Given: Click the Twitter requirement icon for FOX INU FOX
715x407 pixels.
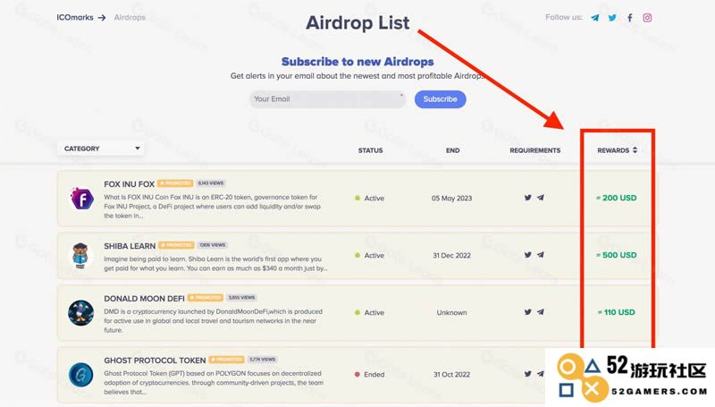Looking at the screenshot, I should tap(527, 198).
